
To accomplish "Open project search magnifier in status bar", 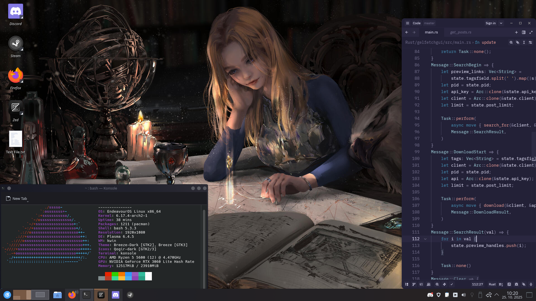I will tap(437, 284).
